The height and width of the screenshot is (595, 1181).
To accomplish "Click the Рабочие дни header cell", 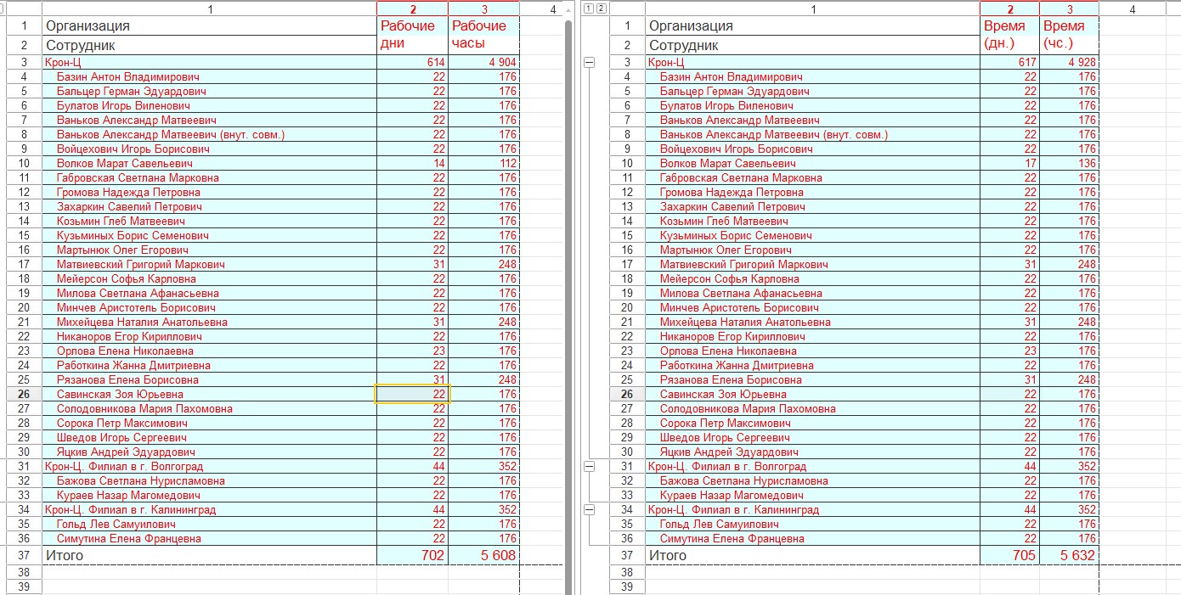I will (x=412, y=35).
